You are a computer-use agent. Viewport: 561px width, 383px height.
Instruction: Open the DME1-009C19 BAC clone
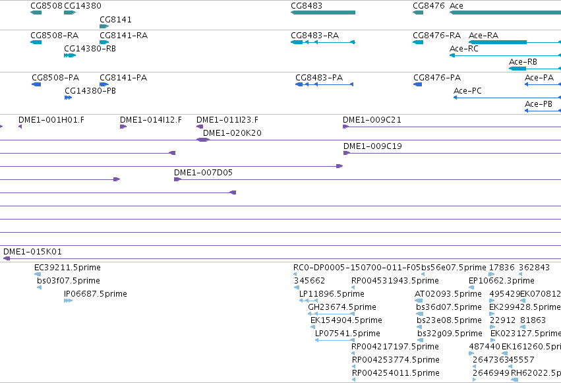coord(452,153)
